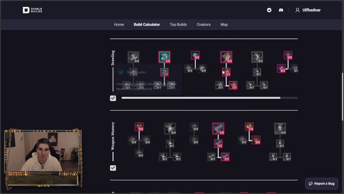Image resolution: width=344 pixels, height=194 pixels.
Task: Select the red 3/3 Weapon Mastery passive
Action: tap(139, 127)
